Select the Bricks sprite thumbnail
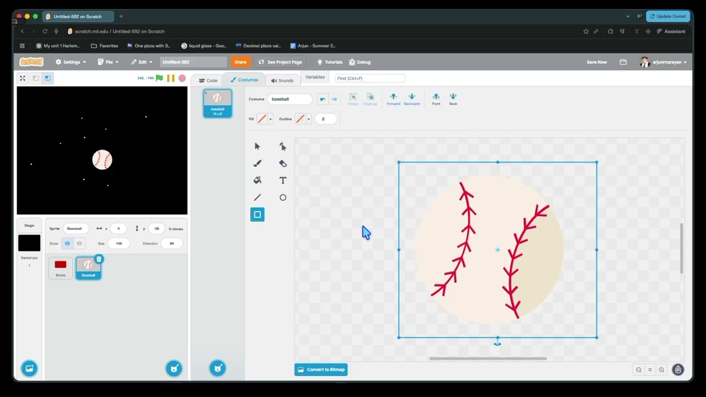Screen dimensions: 706x397 (x=61, y=268)
